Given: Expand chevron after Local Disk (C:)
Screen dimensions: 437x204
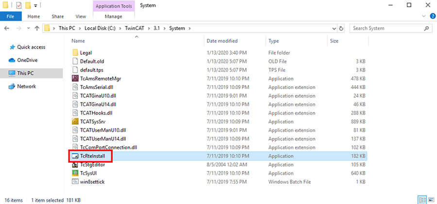Looking at the screenshot, I should 120,29.
